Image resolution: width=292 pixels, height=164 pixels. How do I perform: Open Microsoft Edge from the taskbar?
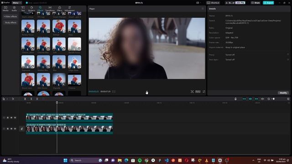tap(126, 160)
